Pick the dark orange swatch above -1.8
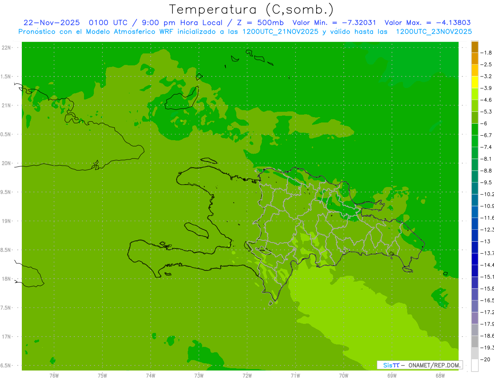494x381 pixels. pyautogui.click(x=475, y=47)
